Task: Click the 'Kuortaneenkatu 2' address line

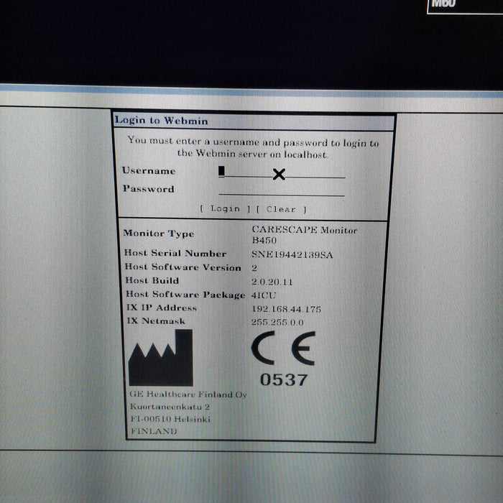Action: tap(170, 407)
